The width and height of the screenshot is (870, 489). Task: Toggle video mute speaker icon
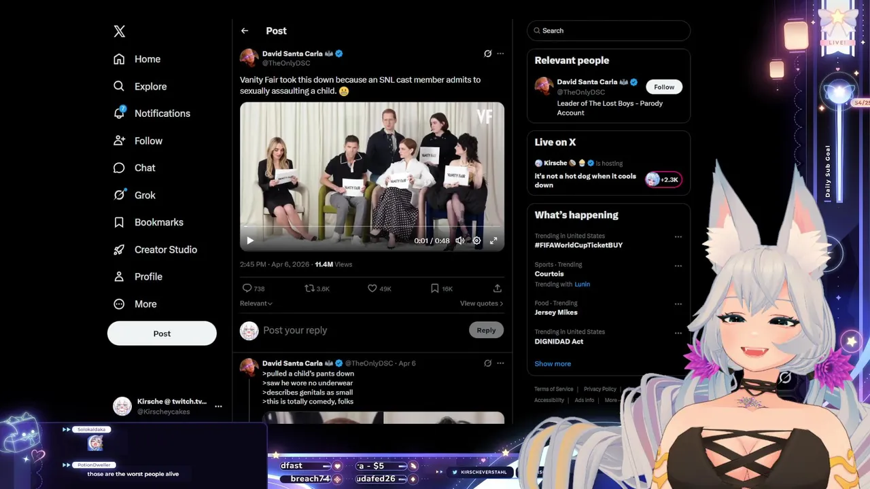[x=460, y=240]
